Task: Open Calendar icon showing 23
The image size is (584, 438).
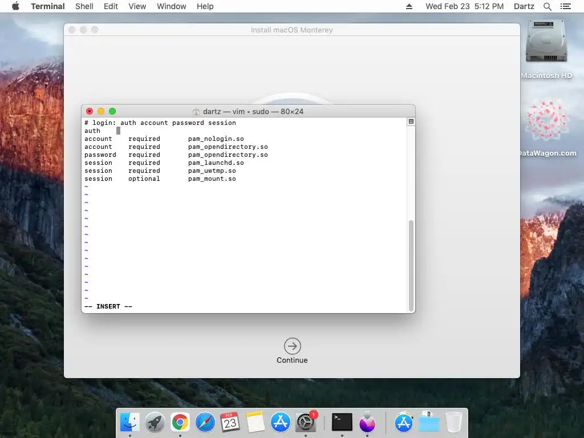Action: (x=230, y=423)
